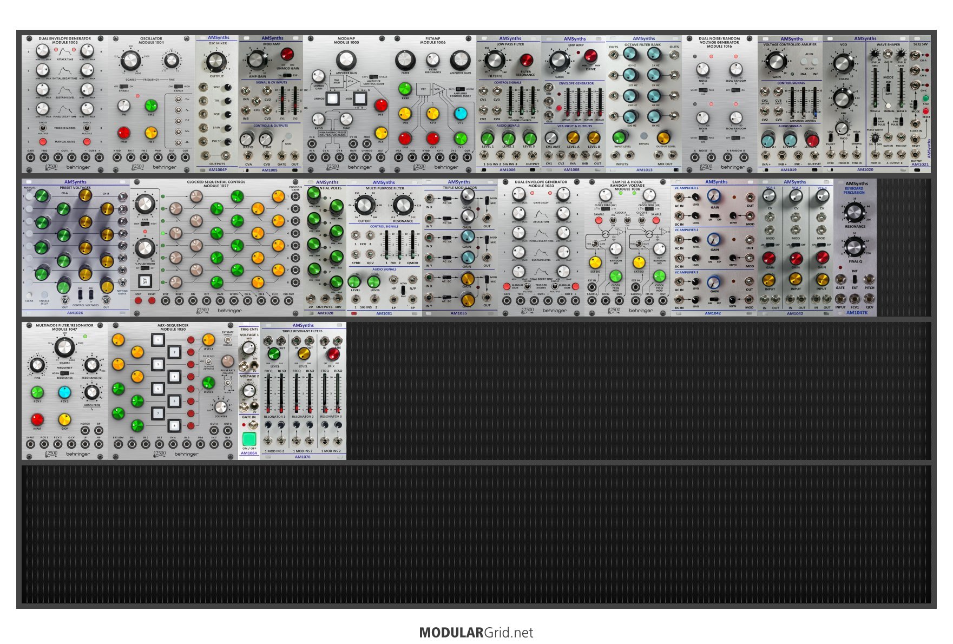
Task: Click the Voltage 1 knob on AM1064 Trig Cntl
Action: (249, 347)
